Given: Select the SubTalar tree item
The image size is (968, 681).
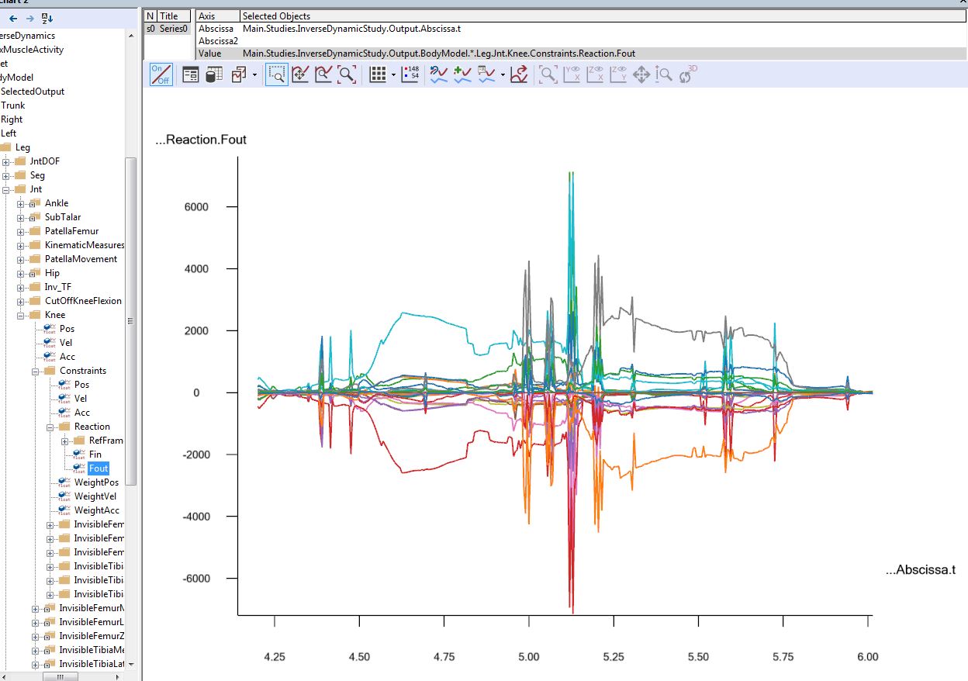Looking at the screenshot, I should point(63,217).
